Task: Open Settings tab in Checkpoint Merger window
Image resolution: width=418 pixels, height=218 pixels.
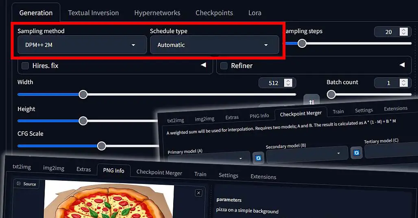Action: click(364, 110)
